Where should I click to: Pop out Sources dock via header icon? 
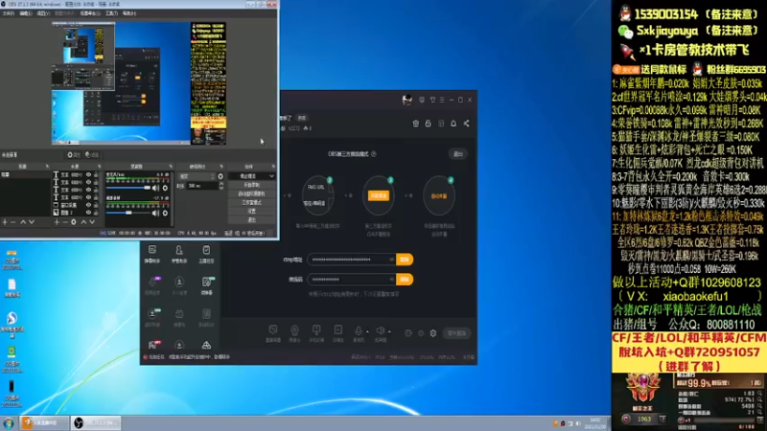[100, 167]
